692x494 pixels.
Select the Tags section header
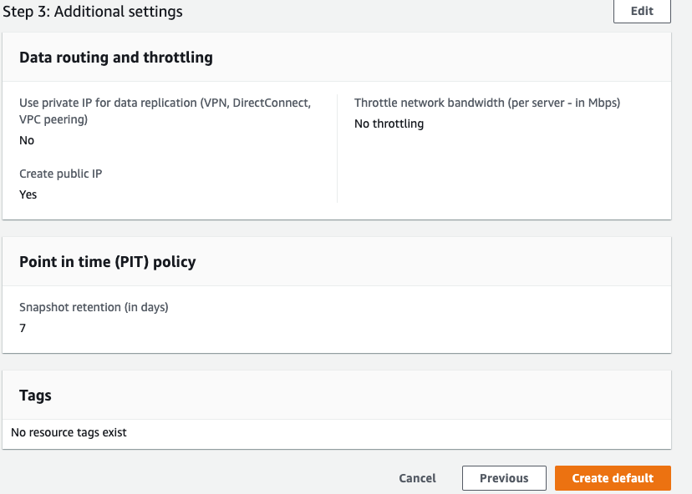coord(35,396)
